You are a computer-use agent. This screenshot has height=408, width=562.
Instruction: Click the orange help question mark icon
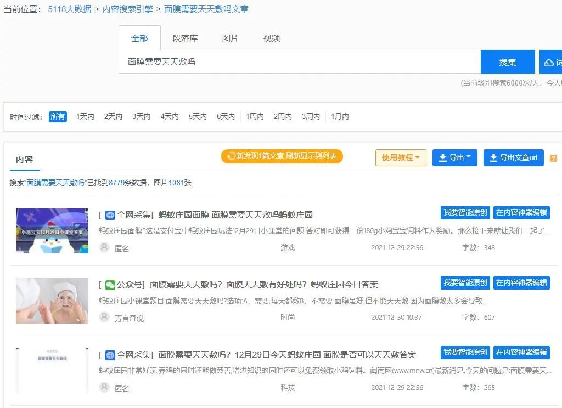[x=553, y=157]
